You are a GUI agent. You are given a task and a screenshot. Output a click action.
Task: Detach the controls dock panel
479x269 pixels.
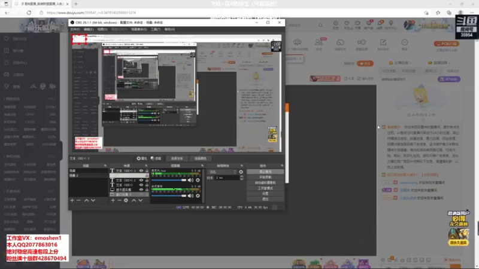pos(282,166)
